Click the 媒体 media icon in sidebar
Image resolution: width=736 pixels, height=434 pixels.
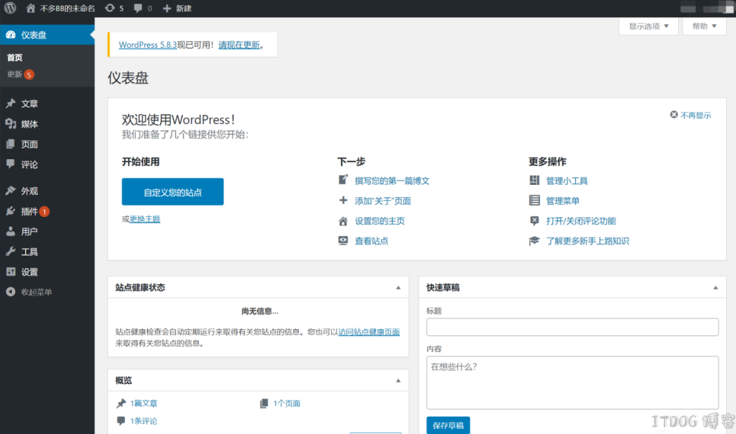(11, 123)
